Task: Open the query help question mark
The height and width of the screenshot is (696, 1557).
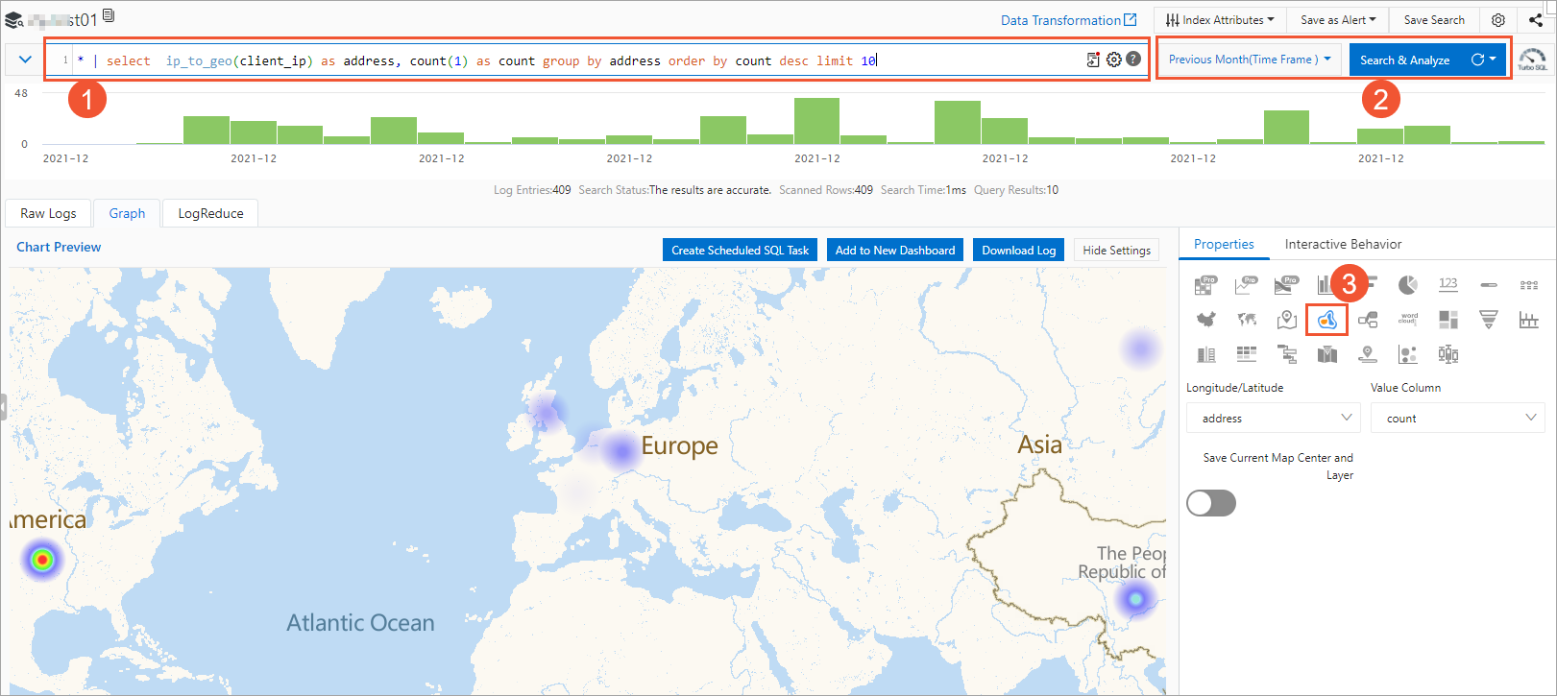Action: point(1133,60)
